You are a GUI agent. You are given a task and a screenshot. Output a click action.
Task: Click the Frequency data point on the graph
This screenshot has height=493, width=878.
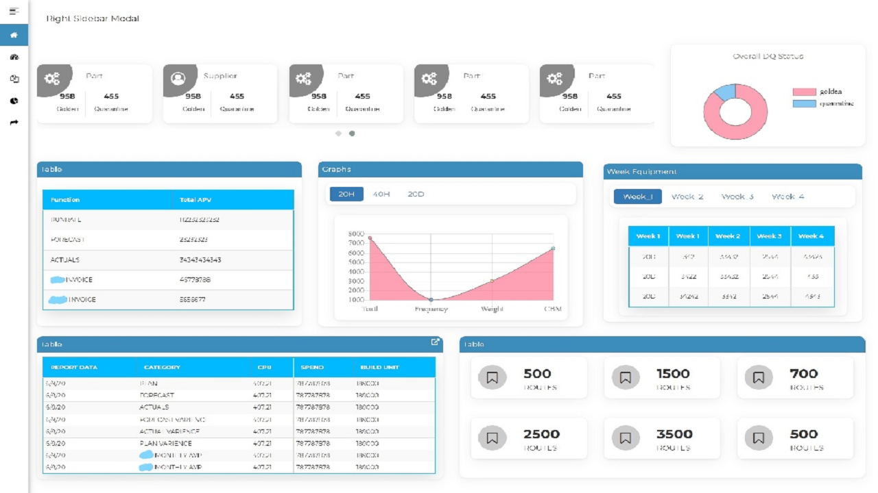(x=431, y=300)
